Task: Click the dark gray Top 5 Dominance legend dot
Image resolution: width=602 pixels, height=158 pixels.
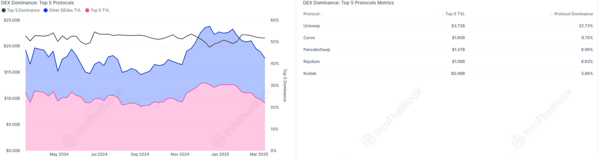Action: (4, 10)
